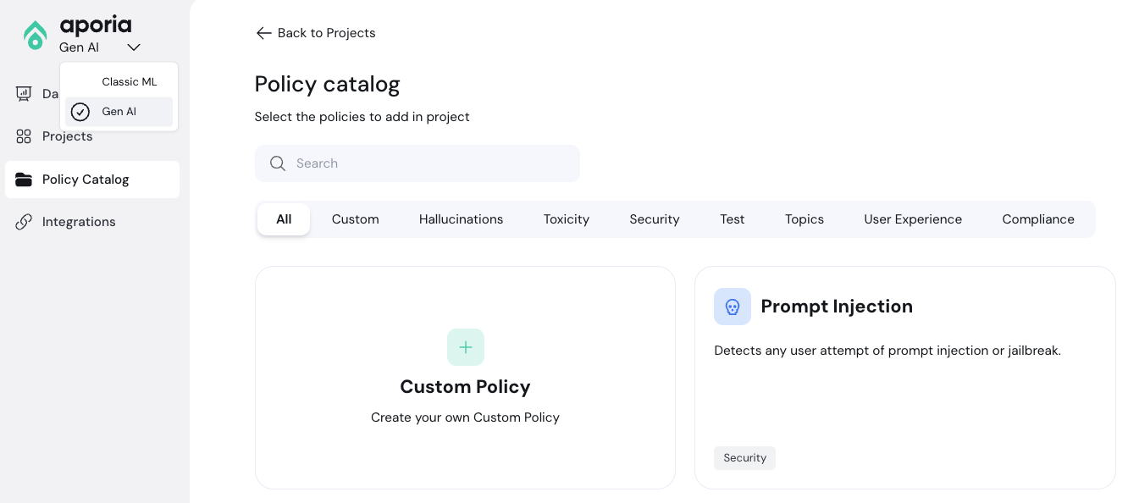
Task: Click the Integrations link icon
Action: pos(24,222)
